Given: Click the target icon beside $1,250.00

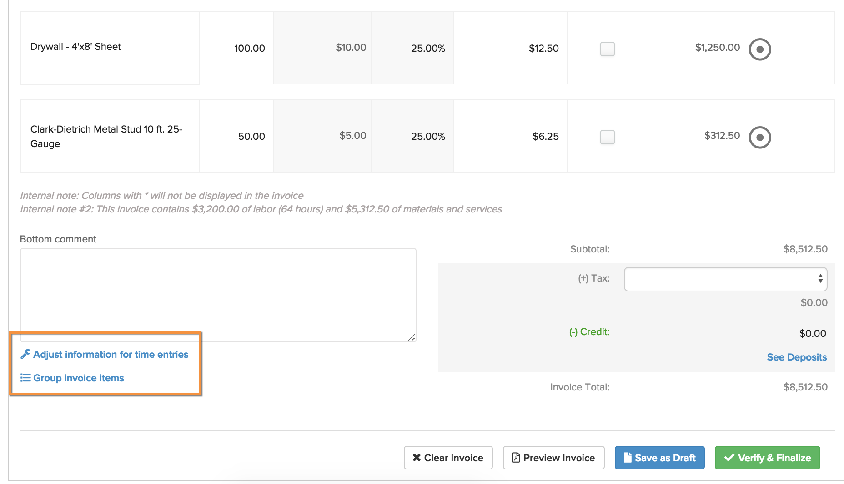Looking at the screenshot, I should point(759,49).
